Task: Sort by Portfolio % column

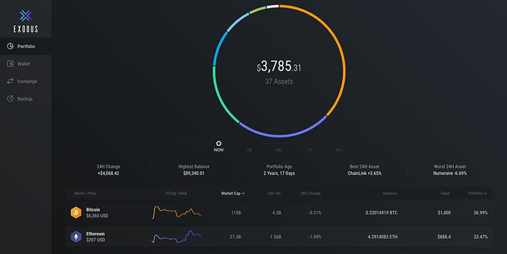Action: 477,193
